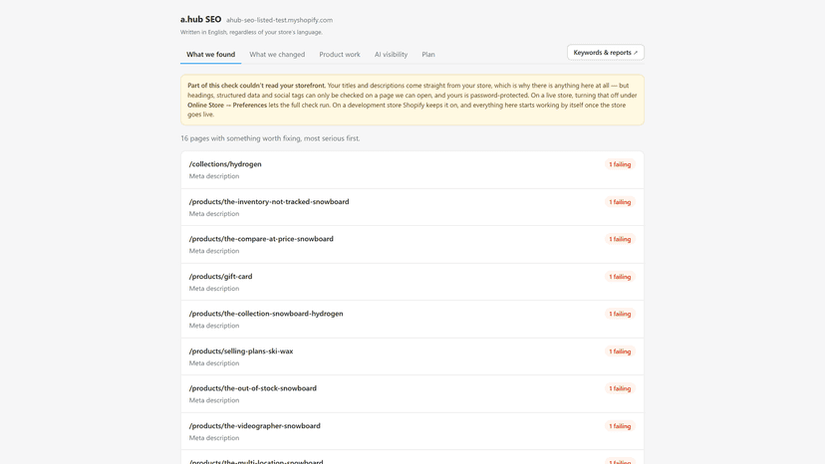Screen dimensions: 825x464
Task: Click the storefront couldn't be read warning banner
Action: [412, 100]
